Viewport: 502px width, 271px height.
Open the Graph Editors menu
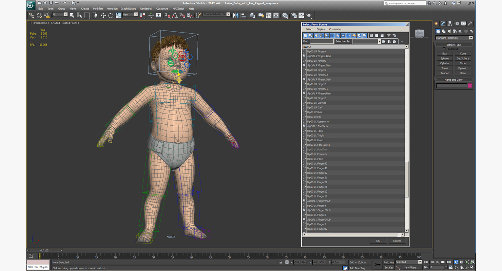128,8
